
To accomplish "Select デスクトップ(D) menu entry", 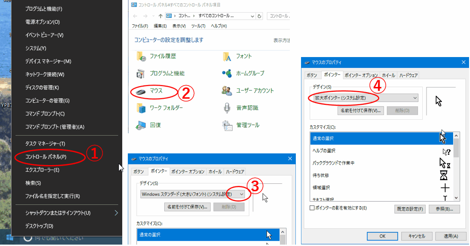I will click(x=39, y=226).
